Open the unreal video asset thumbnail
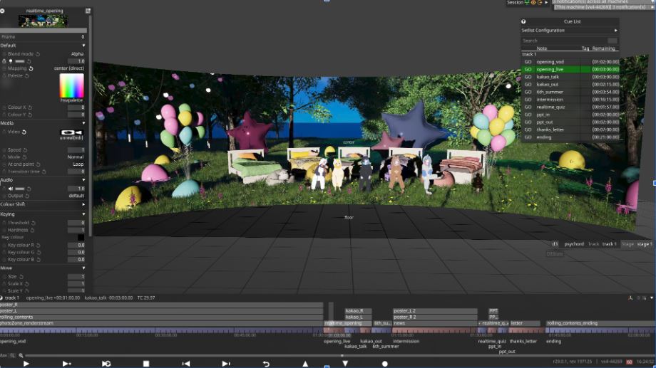 pos(71,132)
